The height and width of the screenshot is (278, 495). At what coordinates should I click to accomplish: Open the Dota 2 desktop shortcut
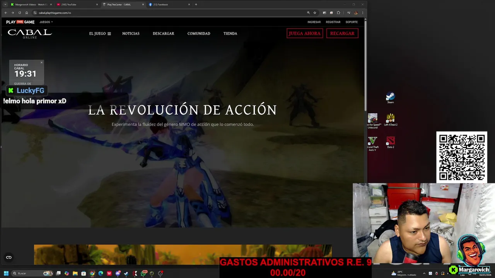tap(391, 142)
